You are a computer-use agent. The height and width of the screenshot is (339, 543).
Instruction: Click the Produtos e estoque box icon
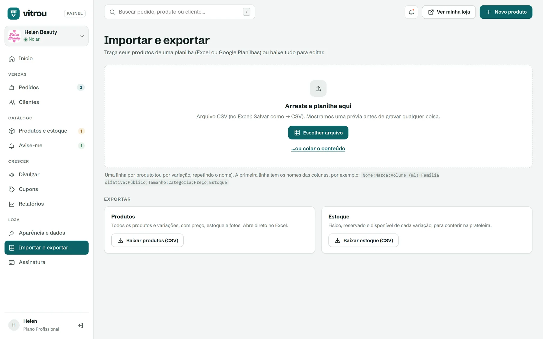point(12,131)
